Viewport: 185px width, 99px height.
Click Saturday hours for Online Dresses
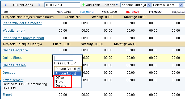(176, 65)
